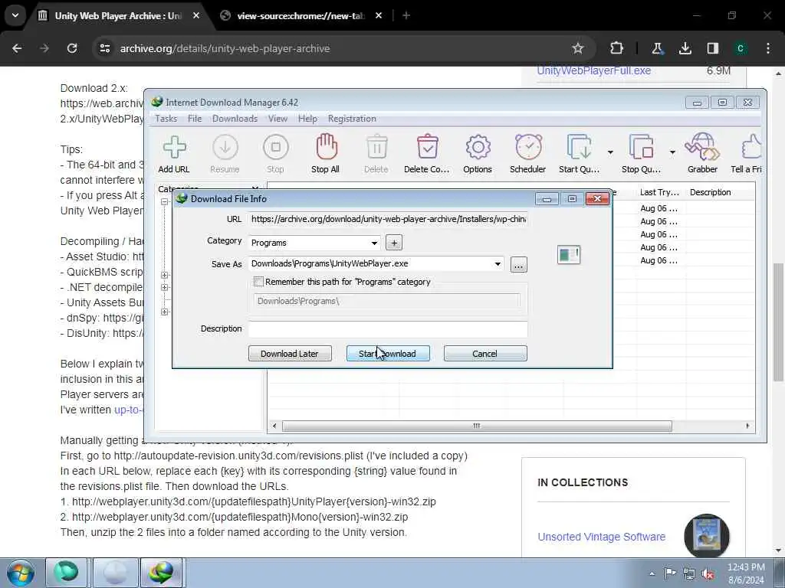The image size is (785, 588).
Task: Show hidden tray icons arrow
Action: point(652,574)
